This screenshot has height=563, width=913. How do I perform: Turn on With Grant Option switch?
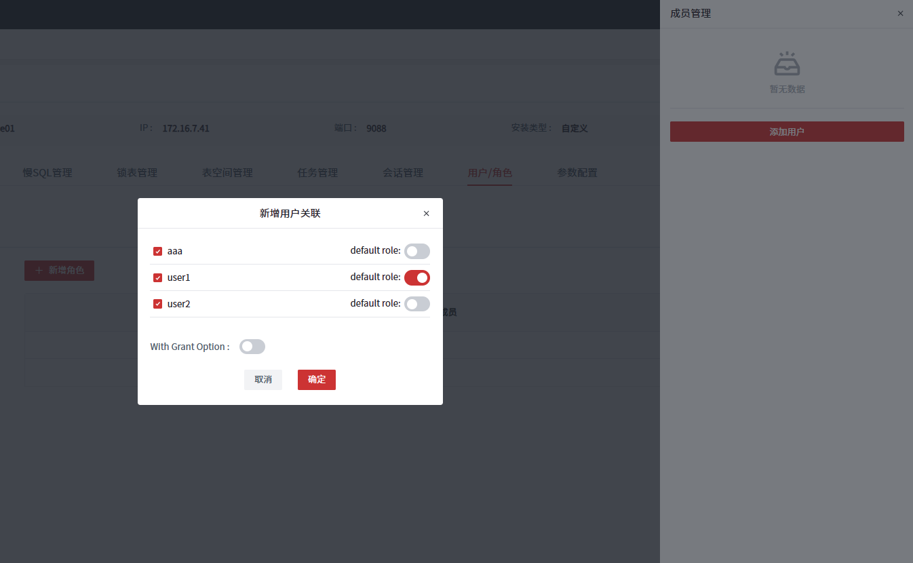click(252, 347)
